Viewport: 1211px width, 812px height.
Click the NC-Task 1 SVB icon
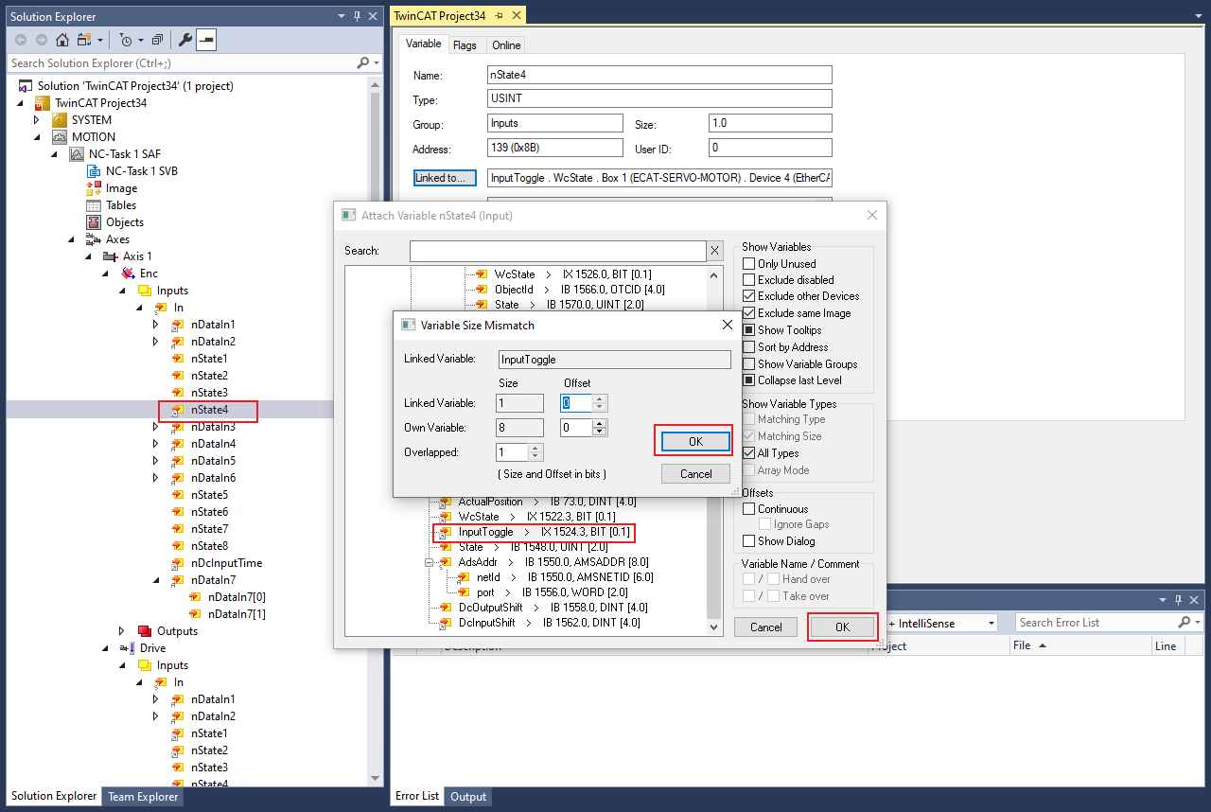click(x=94, y=171)
